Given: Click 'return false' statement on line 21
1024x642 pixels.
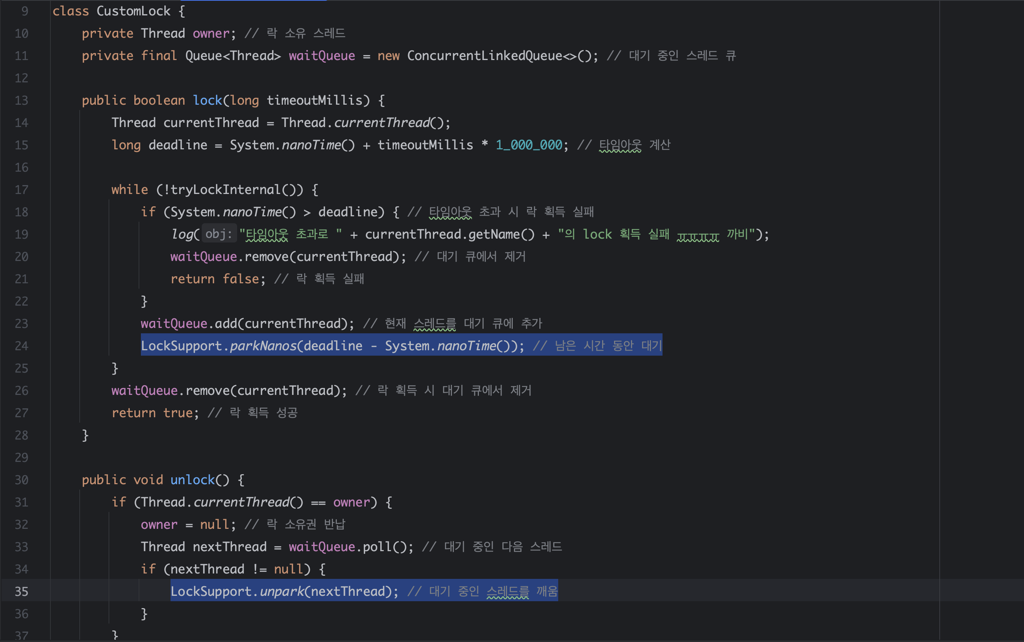Looking at the screenshot, I should coord(214,279).
